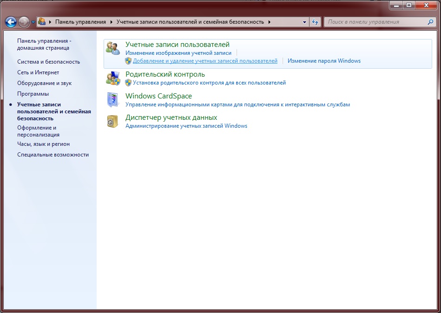Open the Родительский контроль heading
This screenshot has width=441, height=313.
[x=165, y=74]
